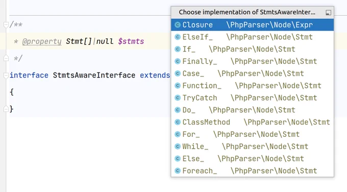Select Closure implementation in the list

(252, 25)
